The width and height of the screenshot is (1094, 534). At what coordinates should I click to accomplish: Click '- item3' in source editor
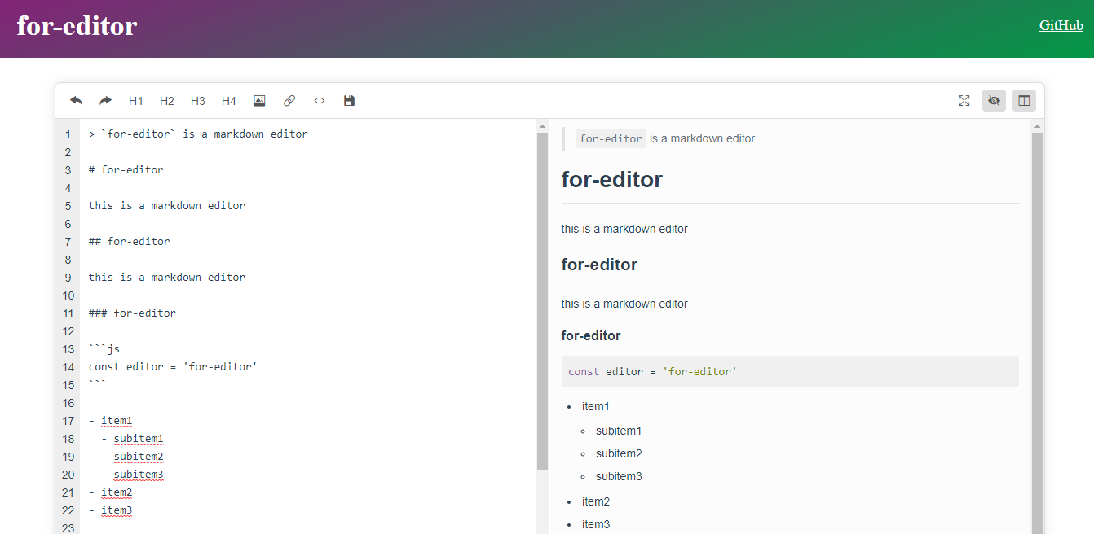111,510
